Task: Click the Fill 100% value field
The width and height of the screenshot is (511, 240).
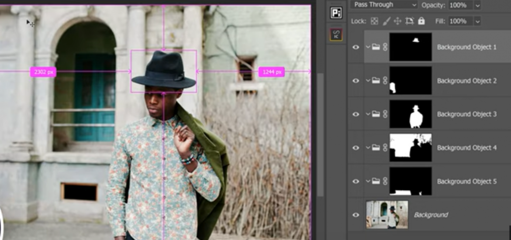Action: click(461, 21)
